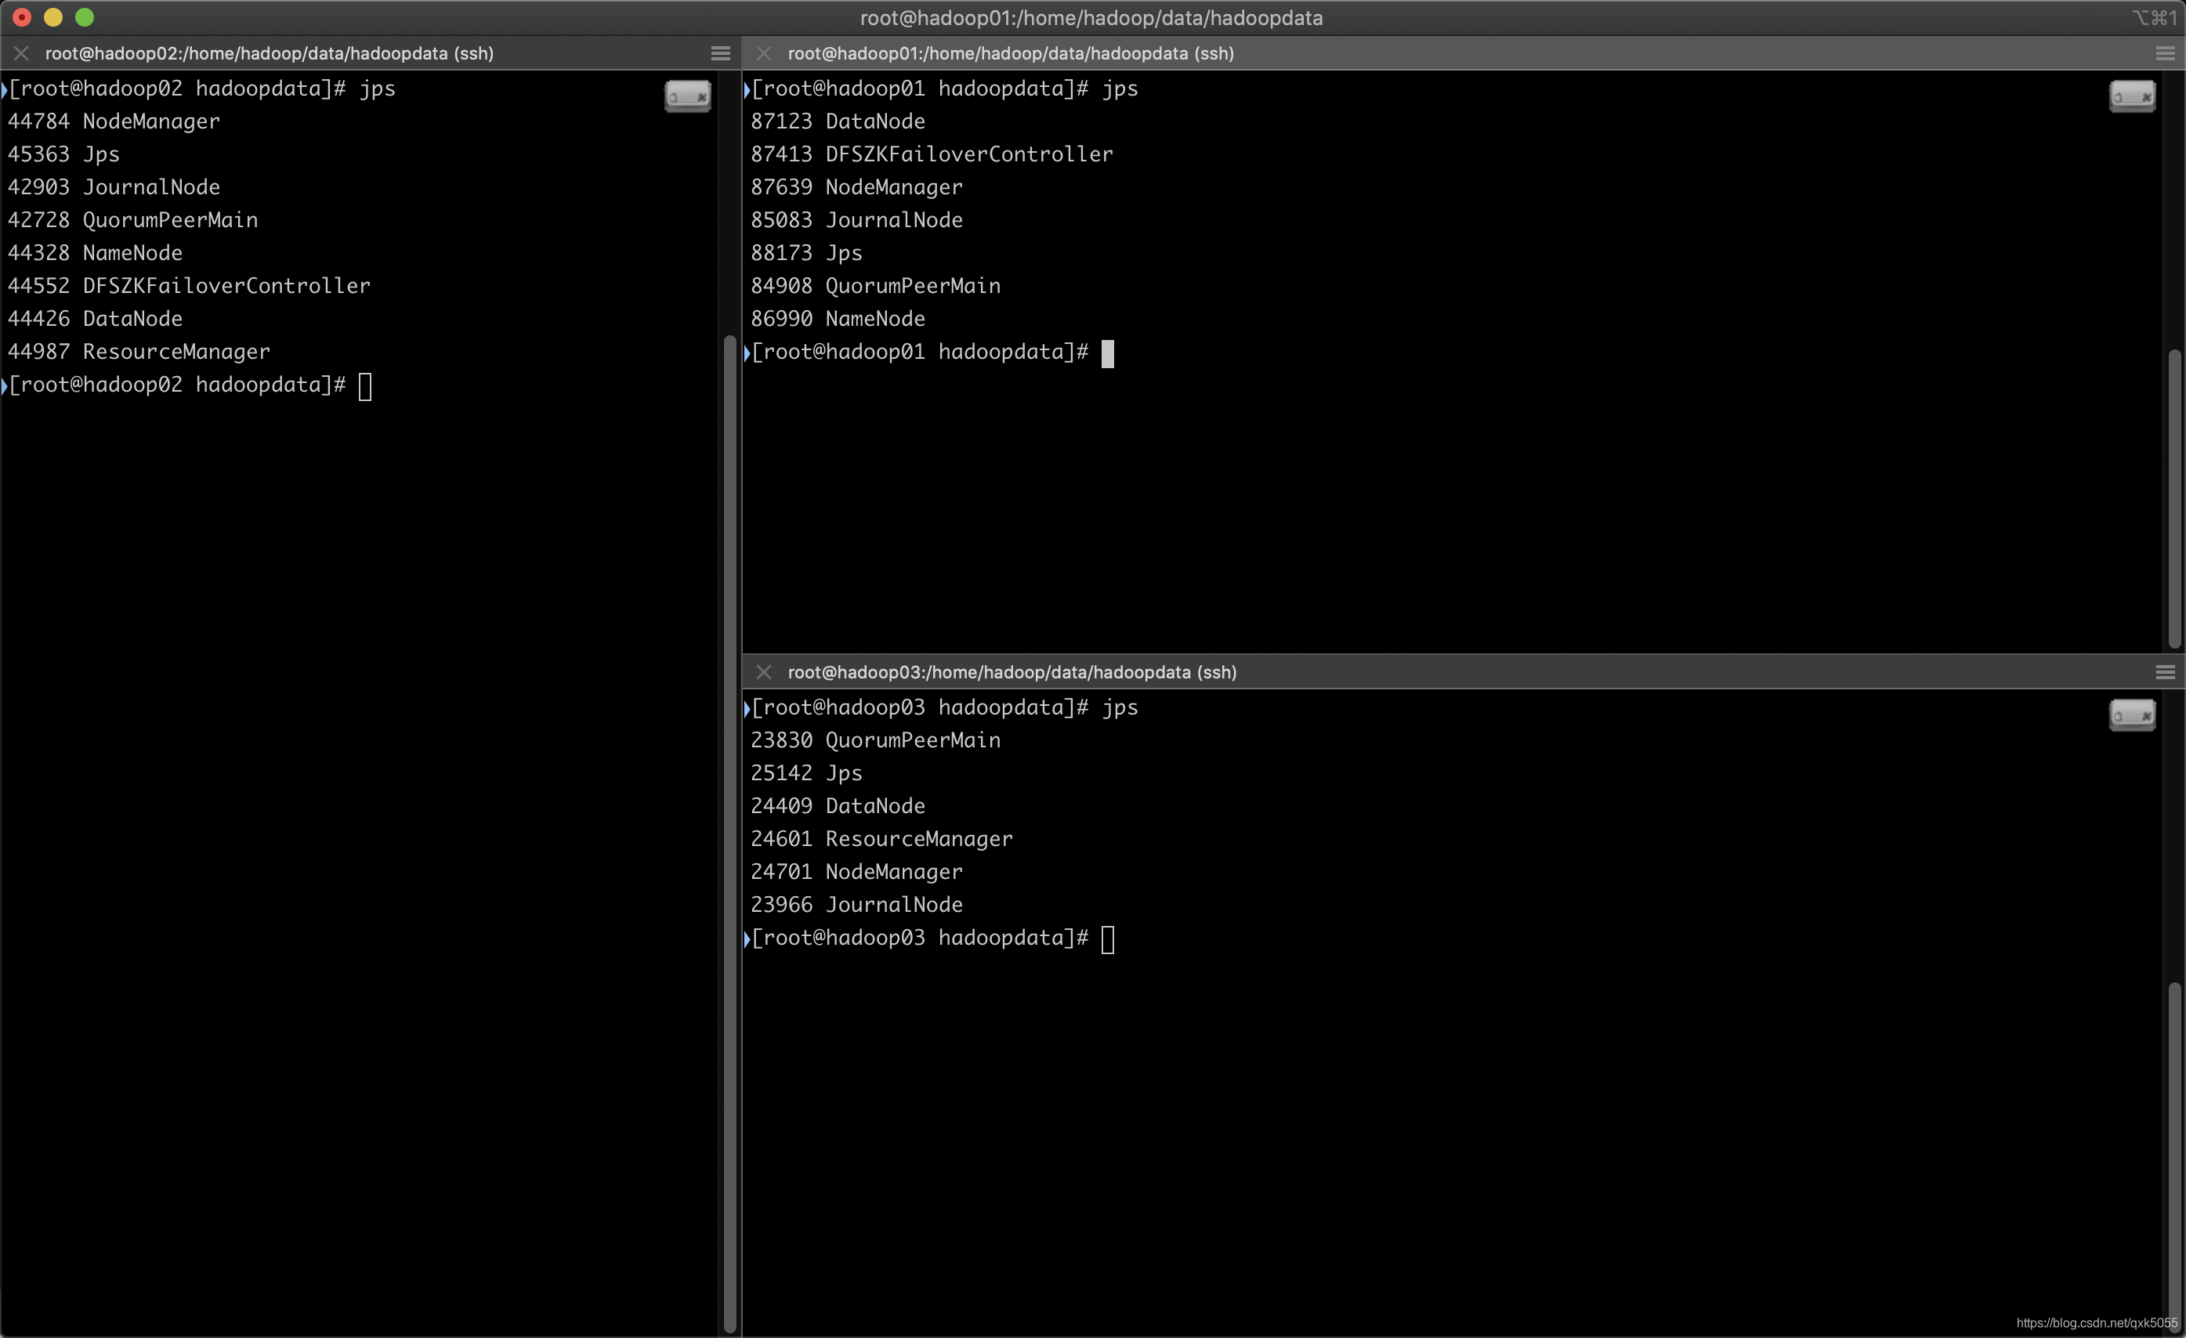This screenshot has width=2186, height=1338.
Task: Focus the hadoop03 prompt cursor
Action: pos(1107,938)
